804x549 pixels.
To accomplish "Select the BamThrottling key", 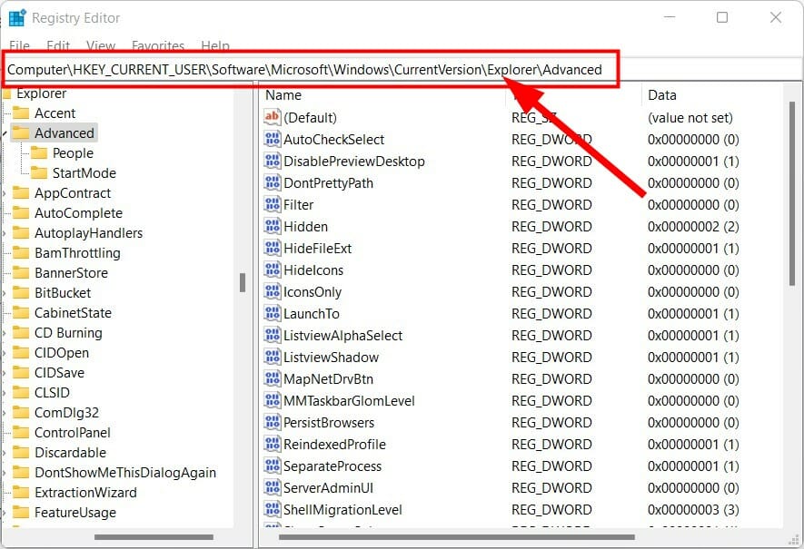I will 77,253.
